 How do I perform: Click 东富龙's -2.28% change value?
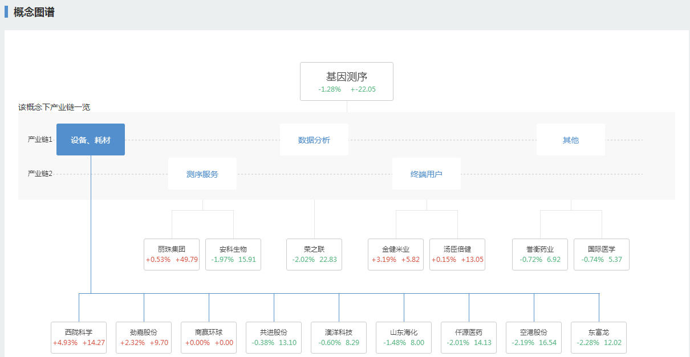[588, 343]
